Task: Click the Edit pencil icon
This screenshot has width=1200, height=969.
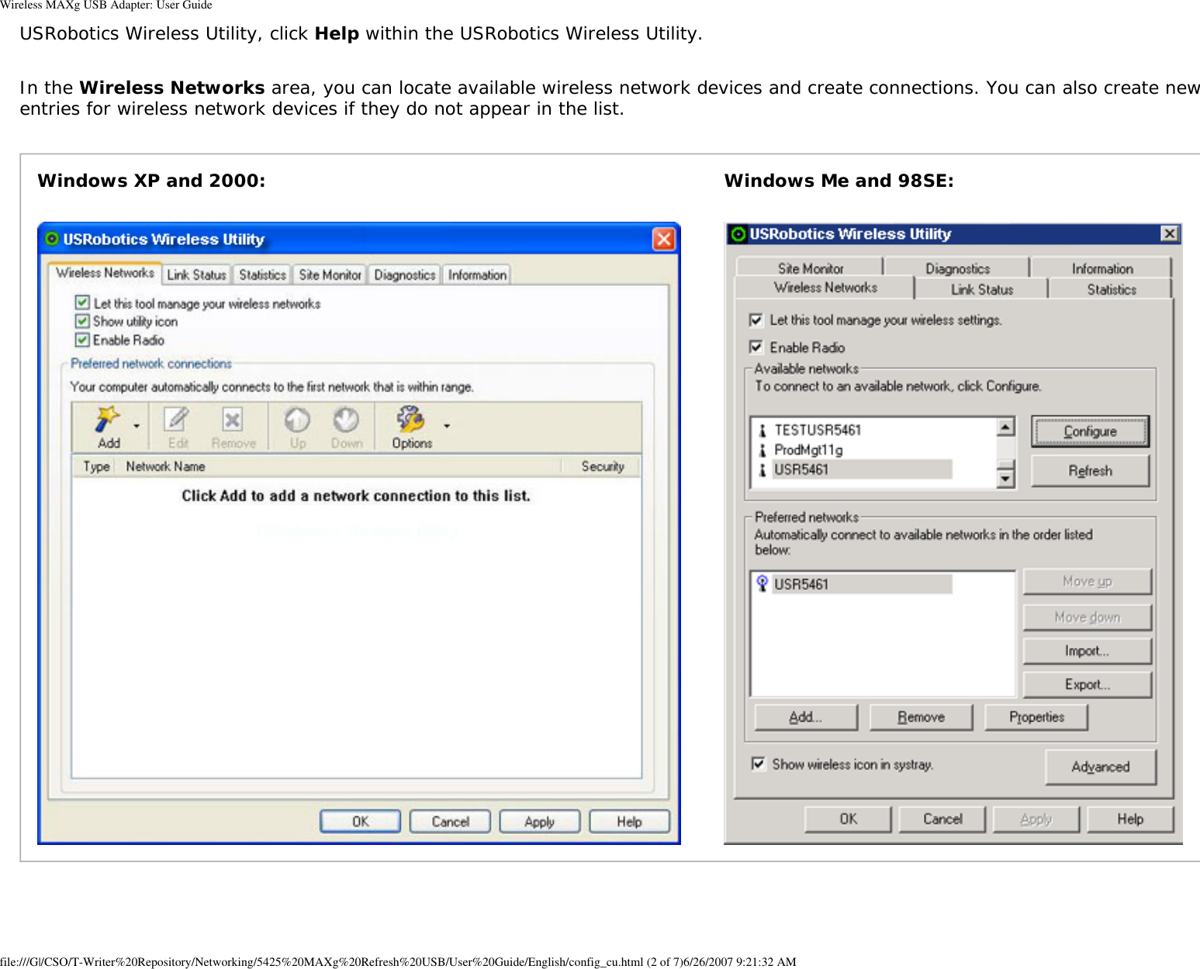Action: 177,419
